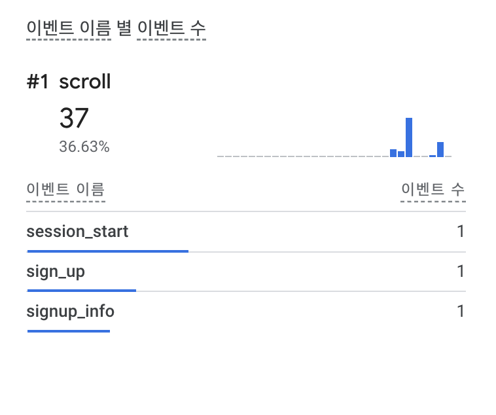Open the 이벤트 수 metric selector in card title
This screenshot has height=415, width=496.
tap(171, 28)
